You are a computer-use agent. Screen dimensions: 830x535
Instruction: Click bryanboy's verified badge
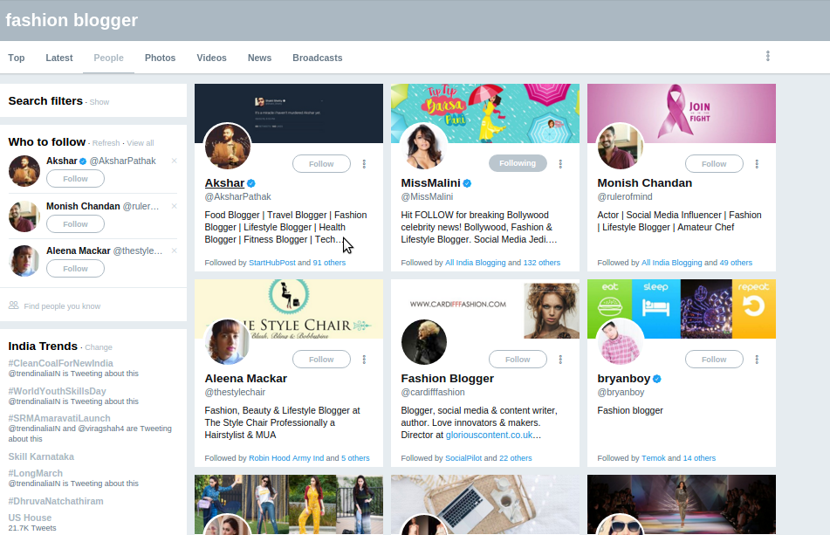pos(657,379)
